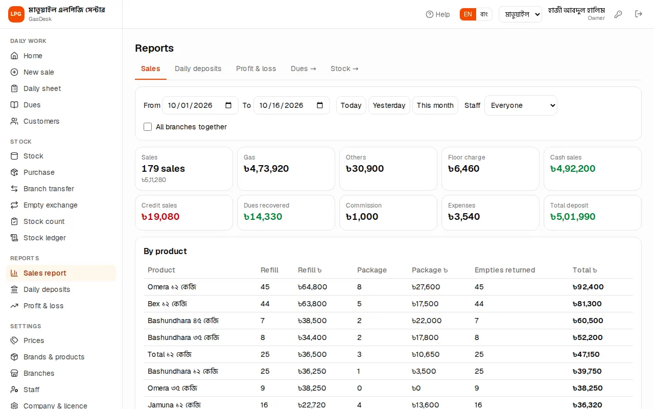Screen dimensions: 654x409
Task: Click the Help question mark icon
Action: 430,14
